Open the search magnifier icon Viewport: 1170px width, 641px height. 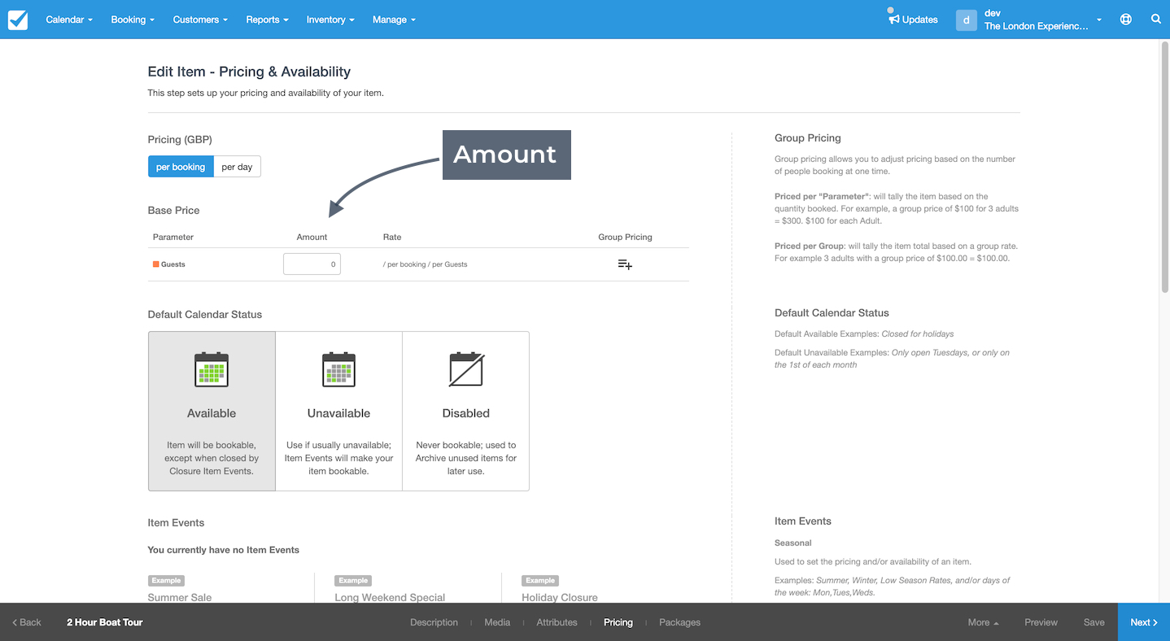click(x=1156, y=19)
